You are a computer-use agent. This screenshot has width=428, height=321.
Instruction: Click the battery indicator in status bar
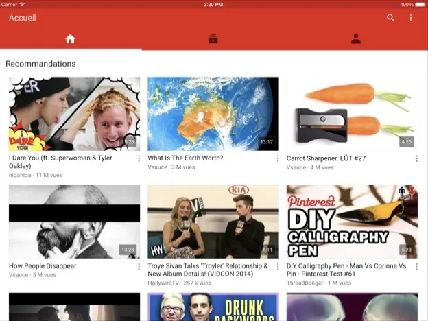(x=420, y=4)
